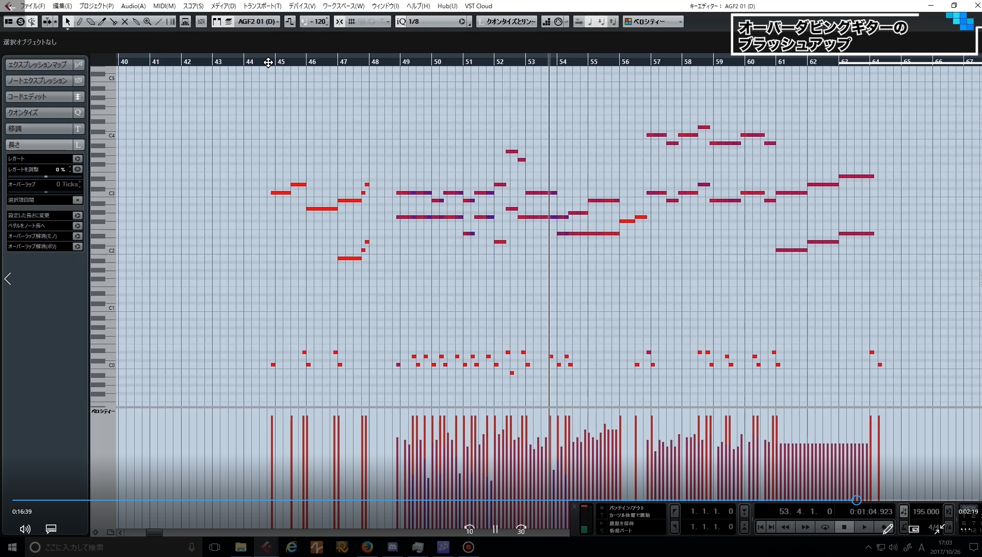This screenshot has height=557, width=982.
Task: Click the Stop transport button
Action: 844,527
